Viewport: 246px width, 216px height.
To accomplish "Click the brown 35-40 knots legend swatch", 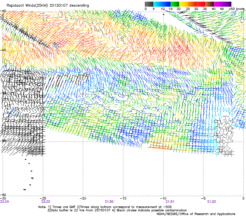I will pyautogui.click(x=209, y=4).
